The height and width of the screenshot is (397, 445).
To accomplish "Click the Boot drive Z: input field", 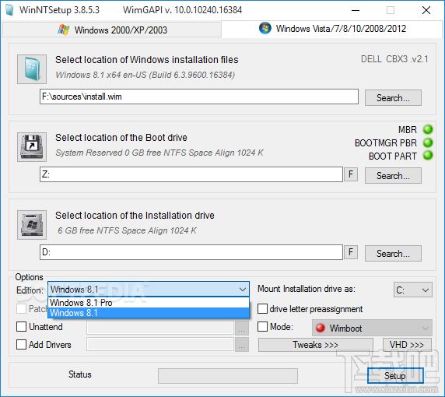I will point(191,174).
